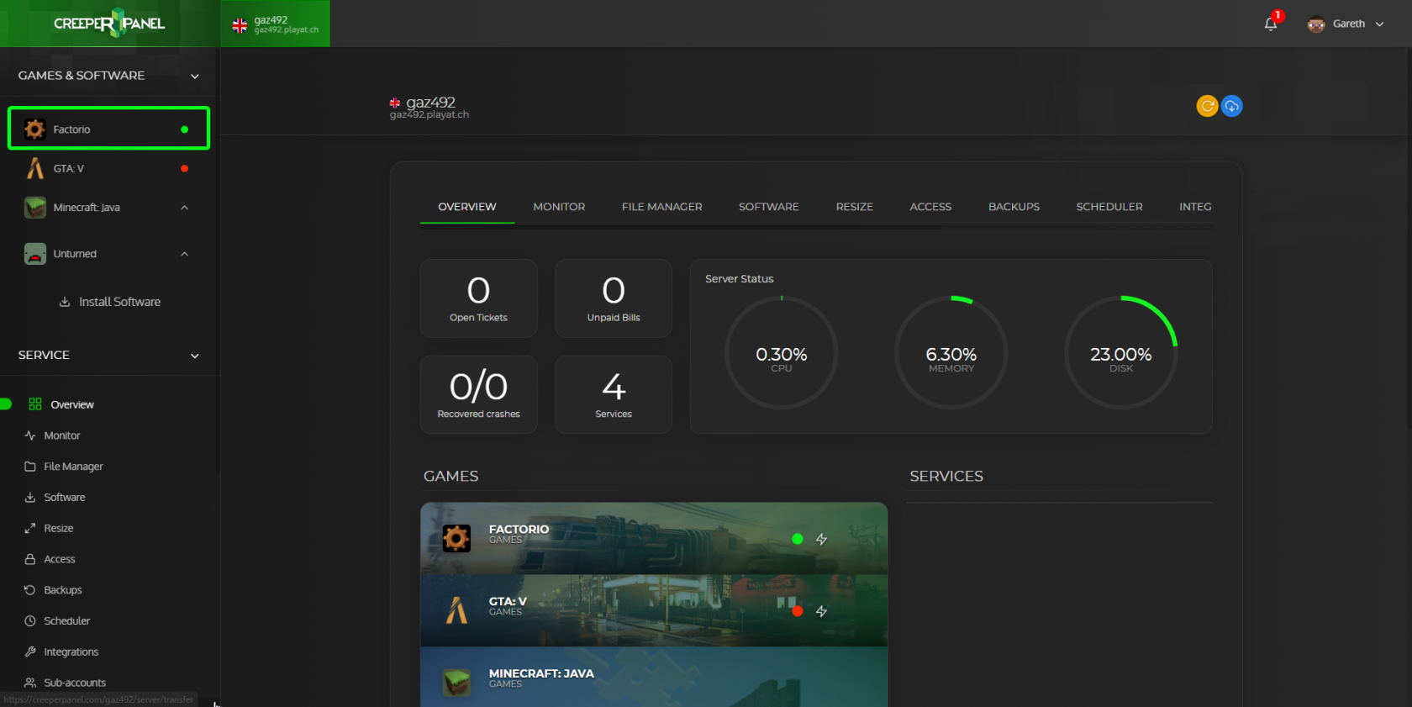Switch to the Monitor tab

(x=559, y=207)
